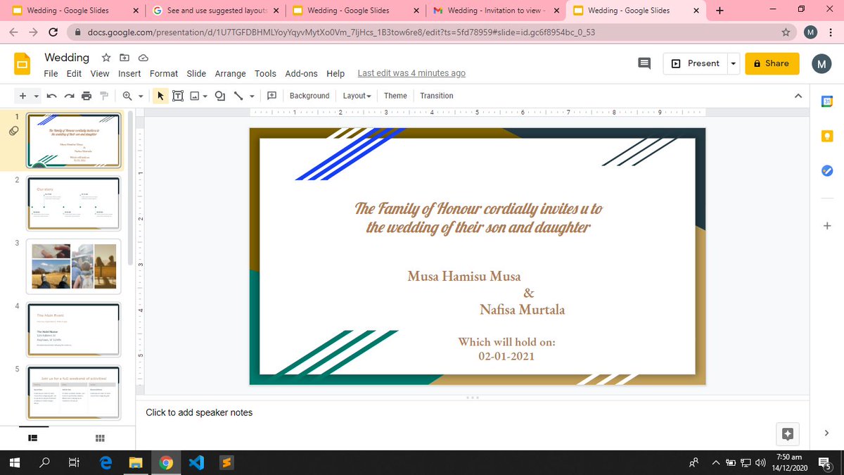Open the Slide menu

pos(196,73)
